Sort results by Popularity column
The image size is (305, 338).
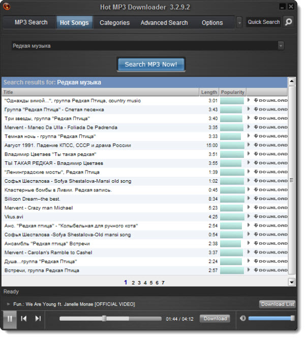(x=233, y=92)
